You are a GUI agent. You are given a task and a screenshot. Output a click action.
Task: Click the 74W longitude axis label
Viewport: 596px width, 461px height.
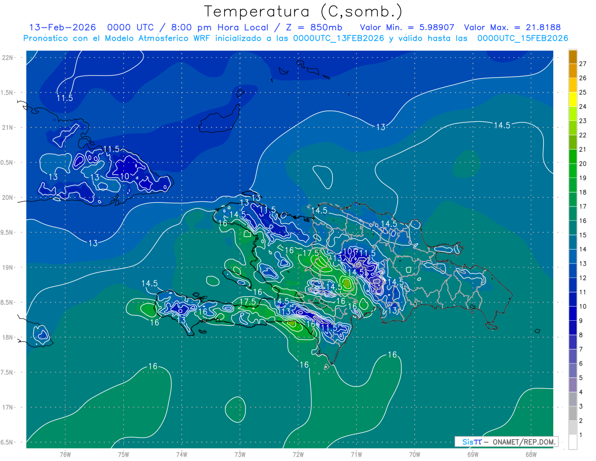pos(182,455)
